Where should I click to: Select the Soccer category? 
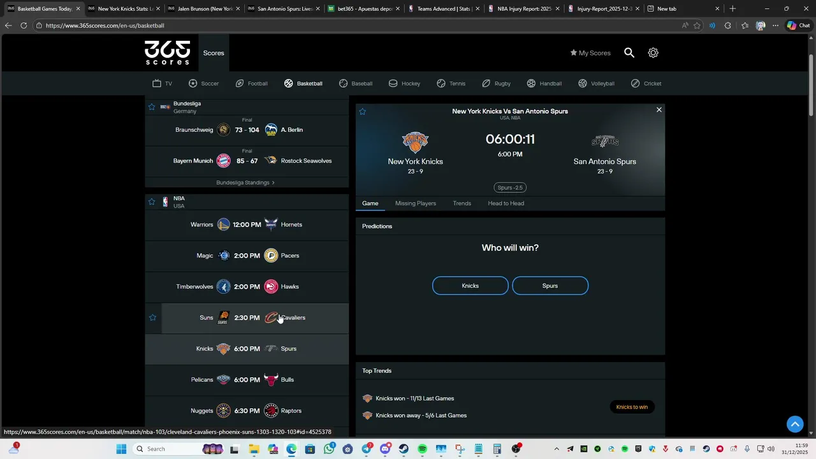pyautogui.click(x=203, y=84)
